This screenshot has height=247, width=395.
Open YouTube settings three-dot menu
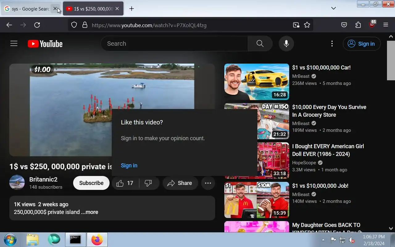332,44
